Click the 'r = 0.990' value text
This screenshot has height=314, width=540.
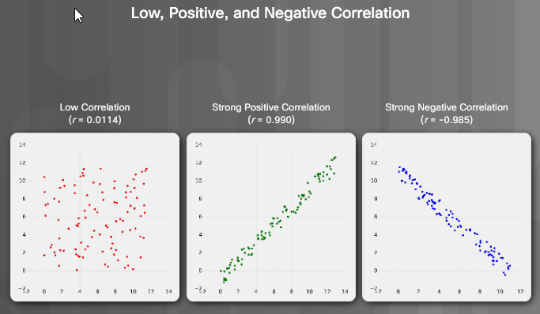click(x=271, y=120)
